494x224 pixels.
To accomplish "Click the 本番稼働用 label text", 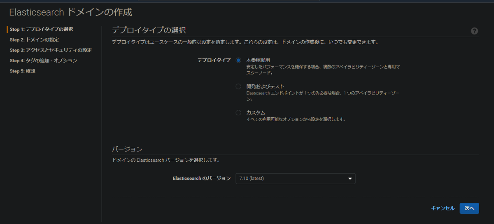I will [x=258, y=60].
